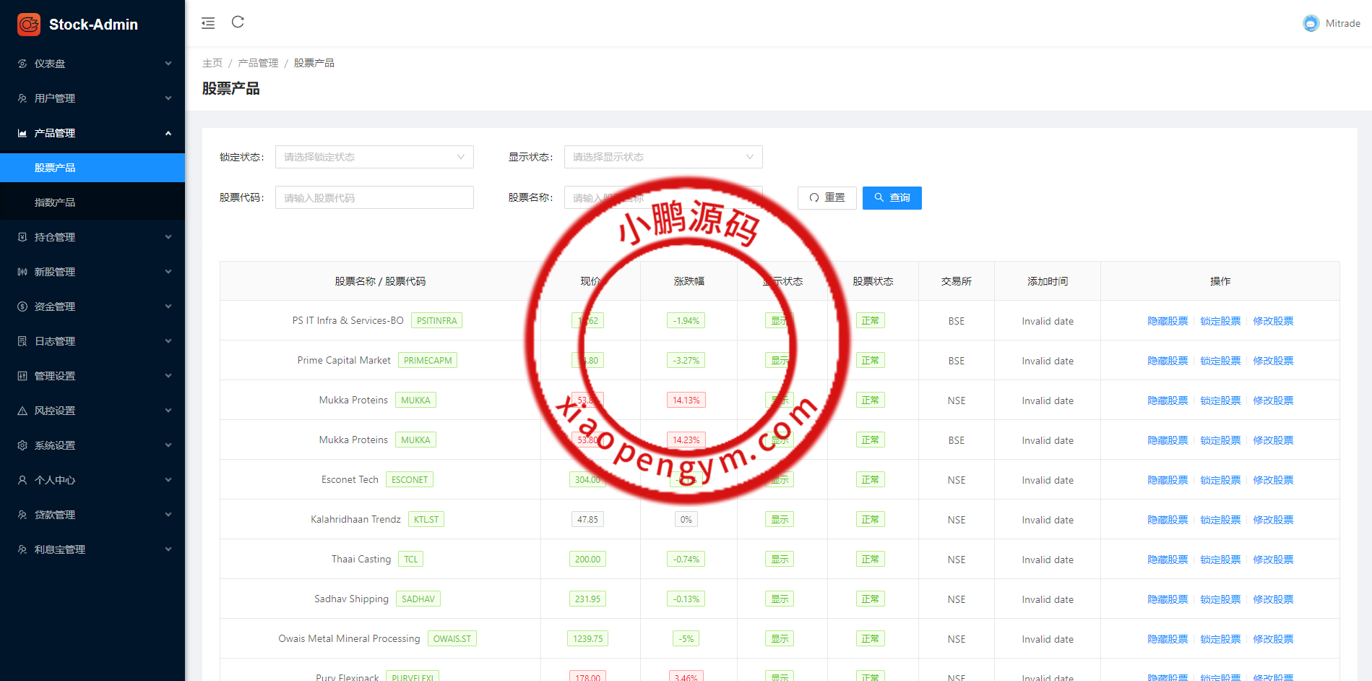Viewport: 1372px width, 681px height.
Task: Click the Mitrade user avatar
Action: (1311, 23)
